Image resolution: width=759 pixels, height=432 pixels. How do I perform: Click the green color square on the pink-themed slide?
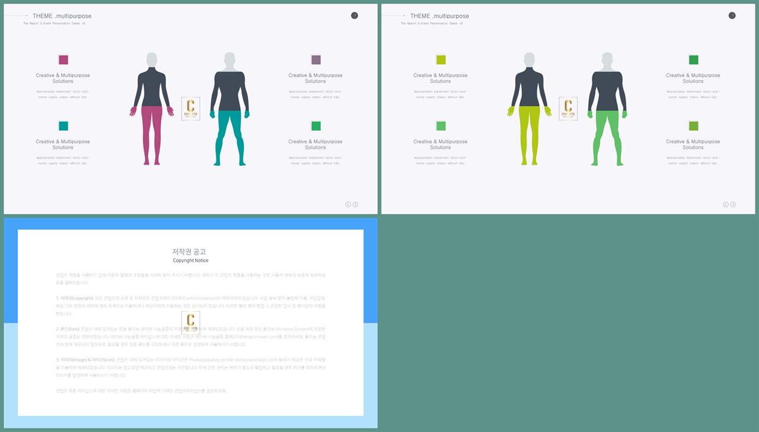point(316,126)
